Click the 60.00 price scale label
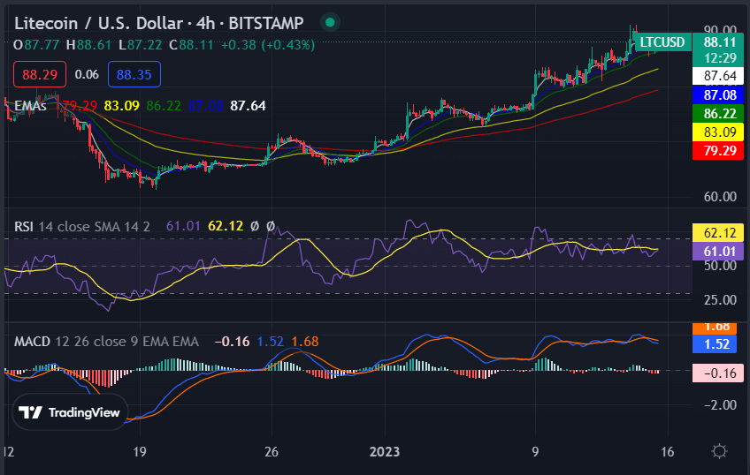750x475 pixels. coord(720,197)
